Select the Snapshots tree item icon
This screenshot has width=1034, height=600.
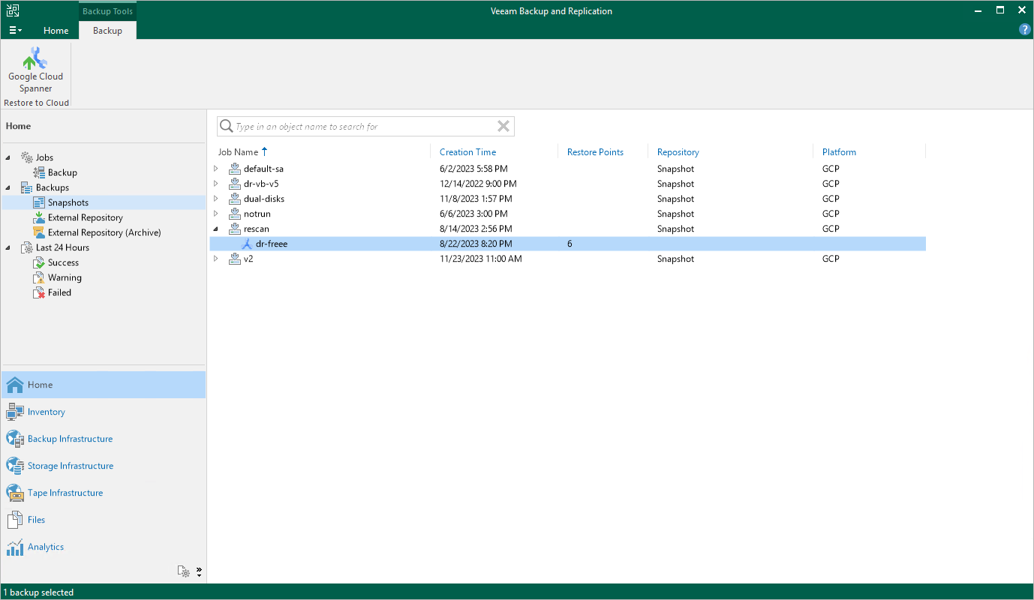point(39,202)
